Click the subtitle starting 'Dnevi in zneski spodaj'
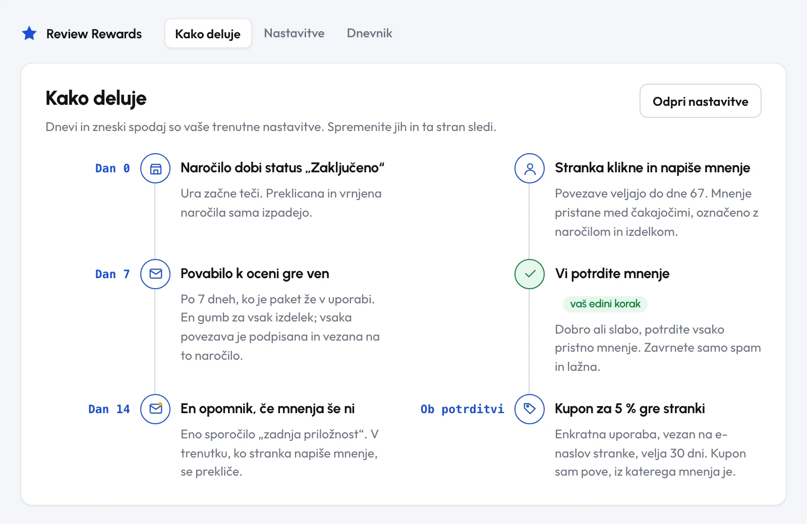The image size is (807, 524). coord(271,127)
